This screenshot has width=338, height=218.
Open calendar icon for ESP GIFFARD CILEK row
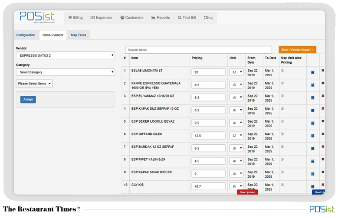[x=312, y=136]
